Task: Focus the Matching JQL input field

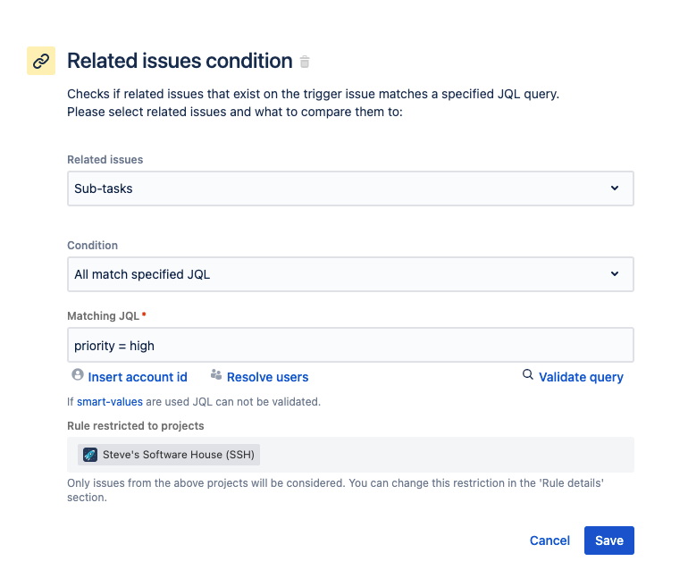Action: tap(350, 345)
